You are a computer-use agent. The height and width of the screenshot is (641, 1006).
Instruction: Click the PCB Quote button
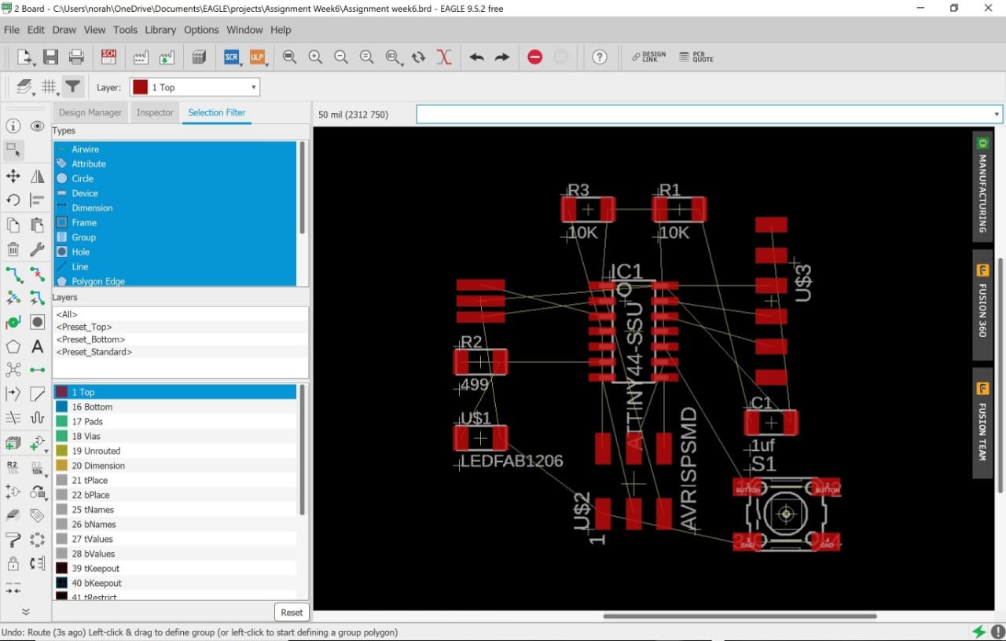pos(696,57)
